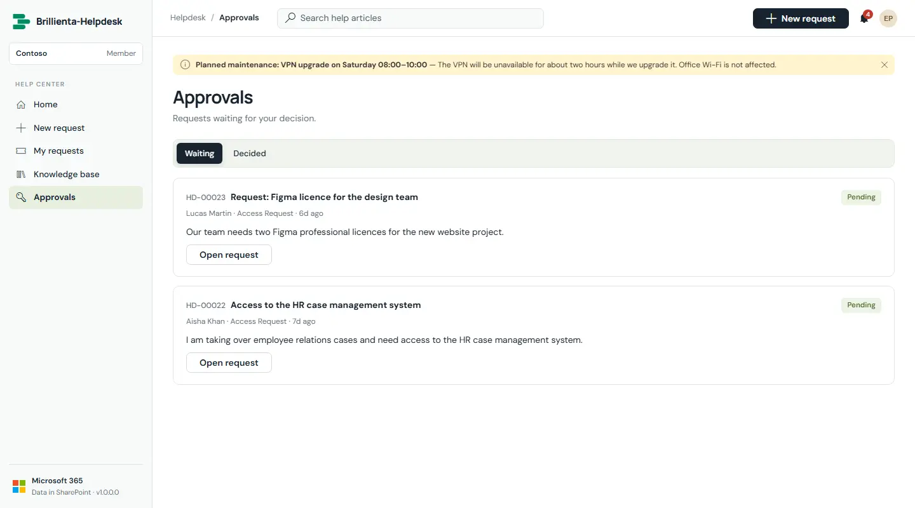Click 'Aisha Khan · Access Request · 7d ago' line
Viewport: 915px width, 508px height.
(x=251, y=321)
